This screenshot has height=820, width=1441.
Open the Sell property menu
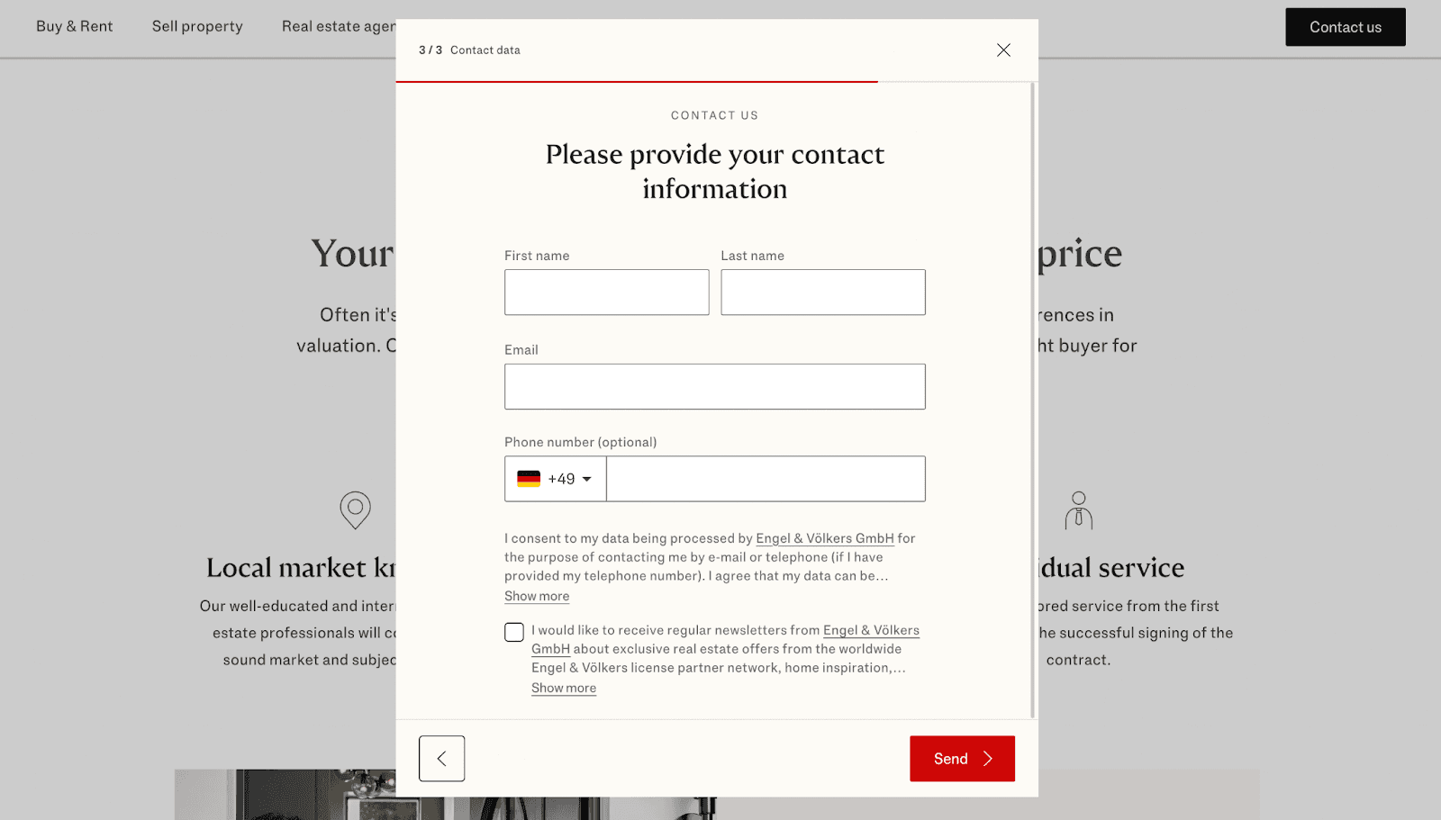pyautogui.click(x=197, y=26)
